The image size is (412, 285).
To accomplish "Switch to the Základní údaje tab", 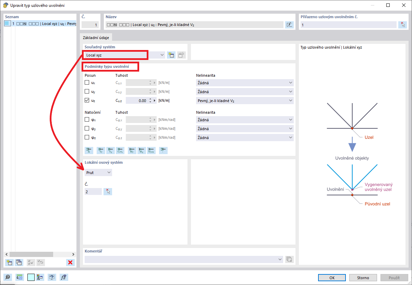I will pos(96,38).
